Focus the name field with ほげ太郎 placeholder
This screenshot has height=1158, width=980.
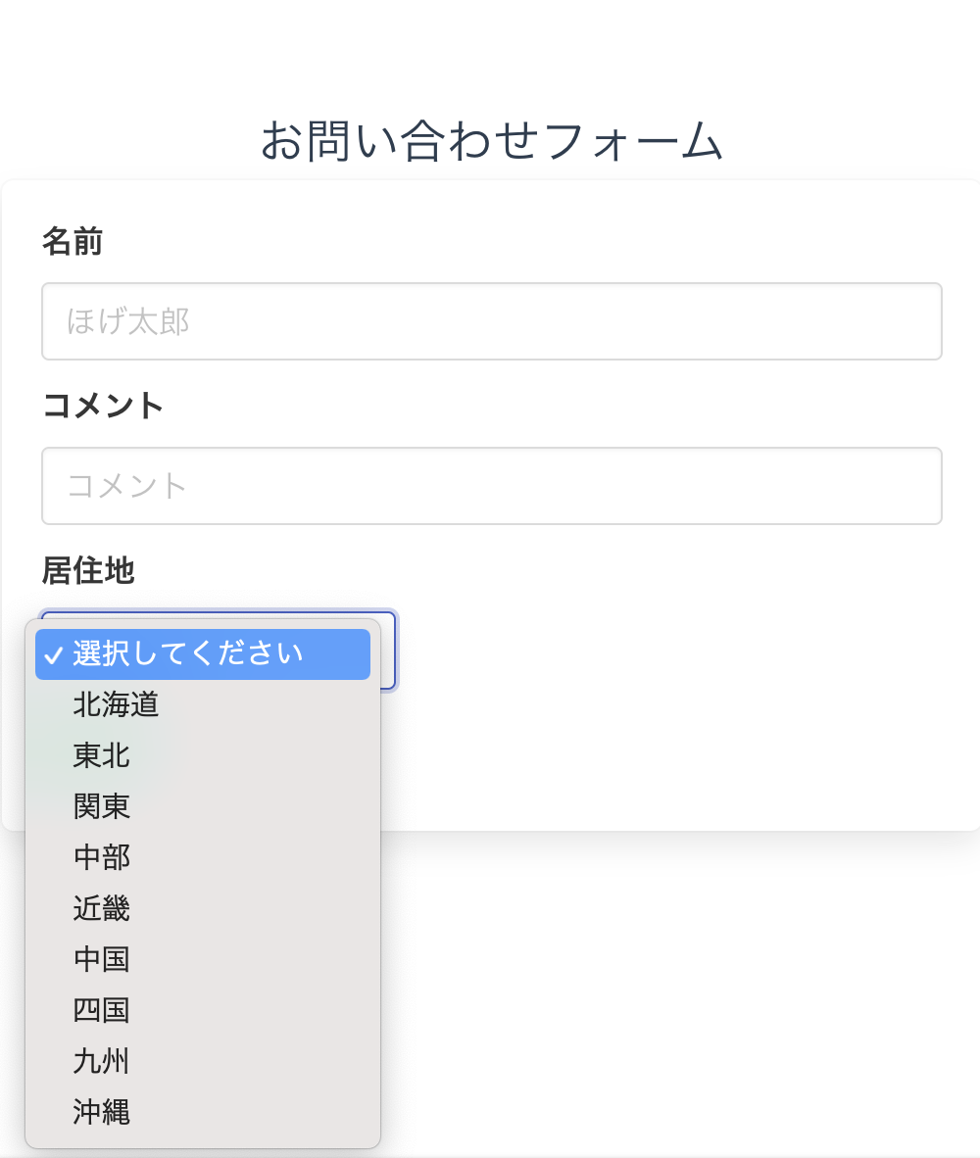(491, 321)
